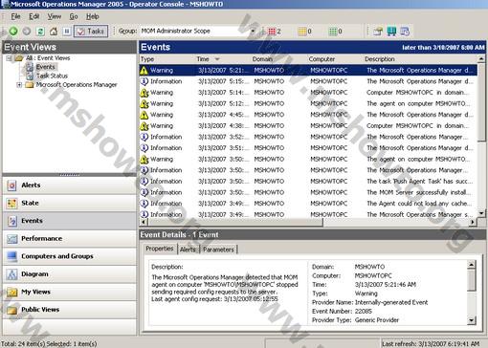Open the Group scope dropdown
The width and height of the screenshot is (488, 348).
(x=253, y=32)
